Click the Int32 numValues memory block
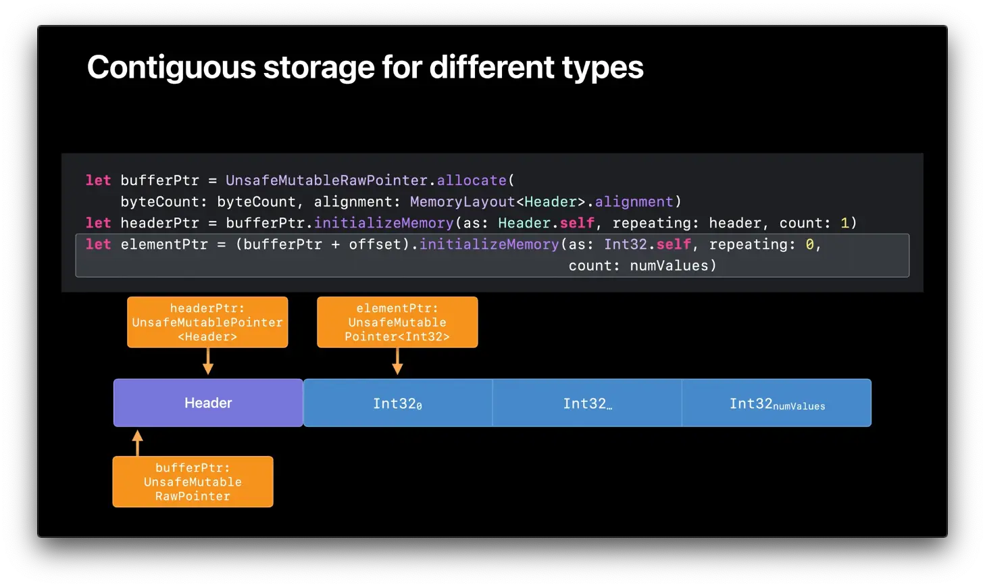 [x=777, y=403]
